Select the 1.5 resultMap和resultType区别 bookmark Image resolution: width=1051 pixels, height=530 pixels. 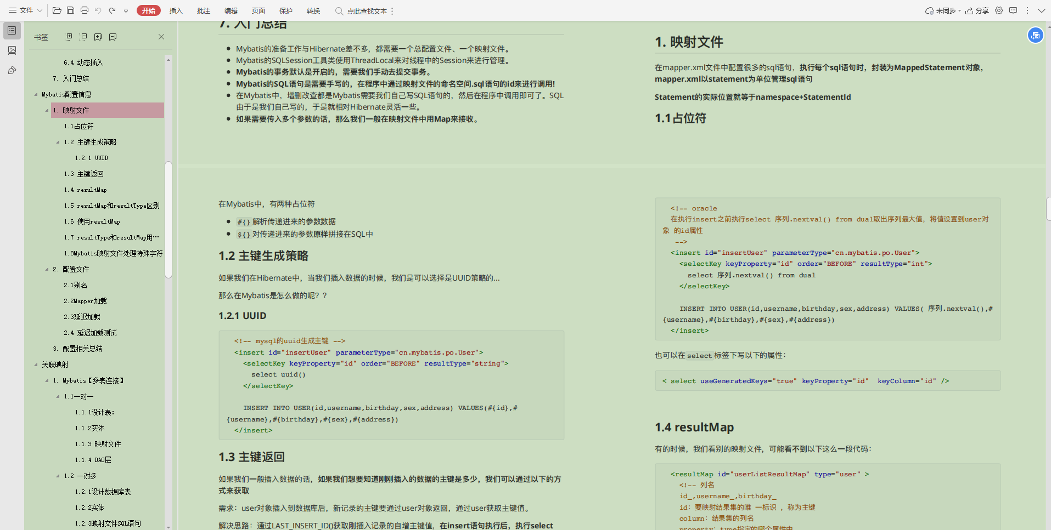[x=111, y=206]
